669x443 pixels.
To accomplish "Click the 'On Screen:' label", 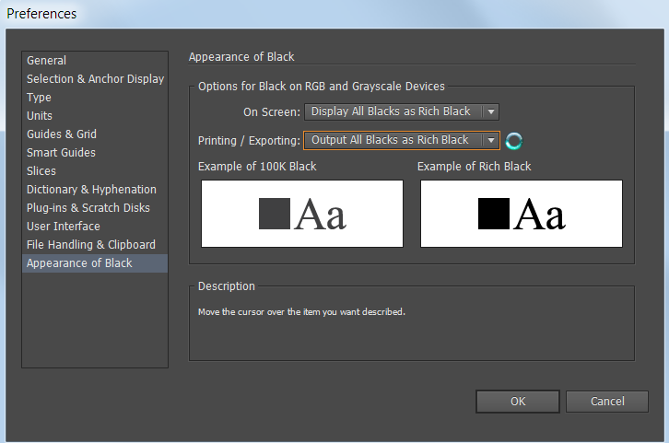I will click(x=272, y=112).
